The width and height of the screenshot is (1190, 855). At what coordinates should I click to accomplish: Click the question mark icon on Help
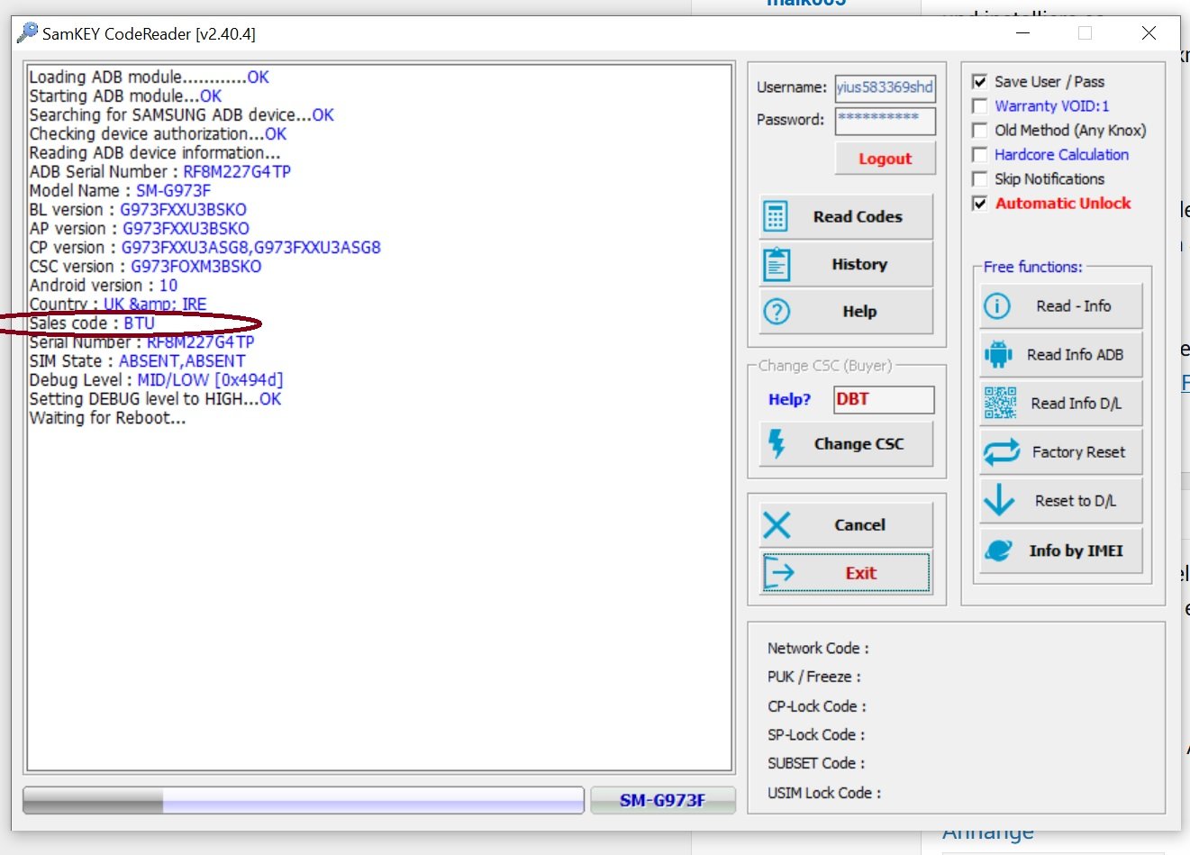point(777,312)
